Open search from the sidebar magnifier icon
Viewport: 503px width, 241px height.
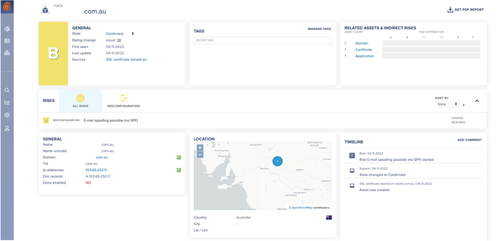point(7,91)
